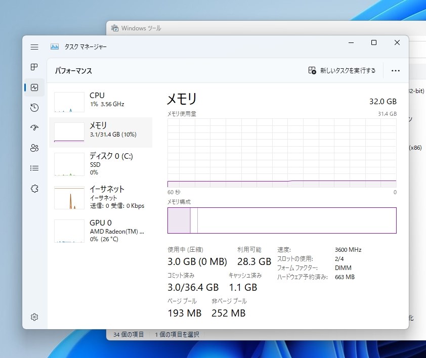Open Task Manager settings gear
Viewport: 426px width, 358px height.
point(34,317)
